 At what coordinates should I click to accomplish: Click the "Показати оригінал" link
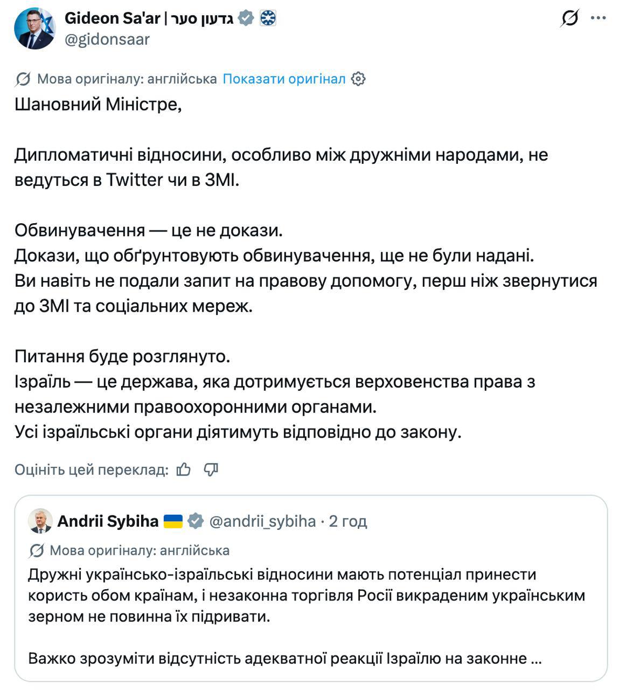coord(284,79)
